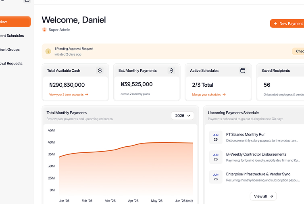
Task: Click the View all button
Action: click(263, 196)
